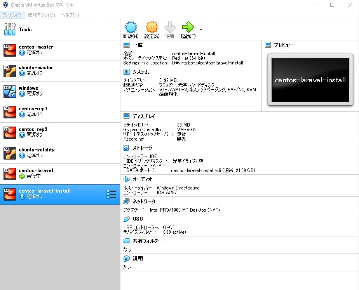Click the OHCI USB controller value

point(168,227)
